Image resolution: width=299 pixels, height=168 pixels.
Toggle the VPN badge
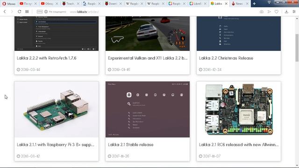(39, 12)
